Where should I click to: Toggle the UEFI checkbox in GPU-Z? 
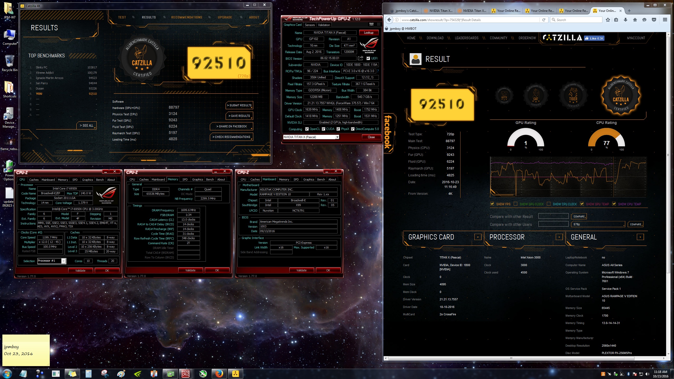(368, 58)
